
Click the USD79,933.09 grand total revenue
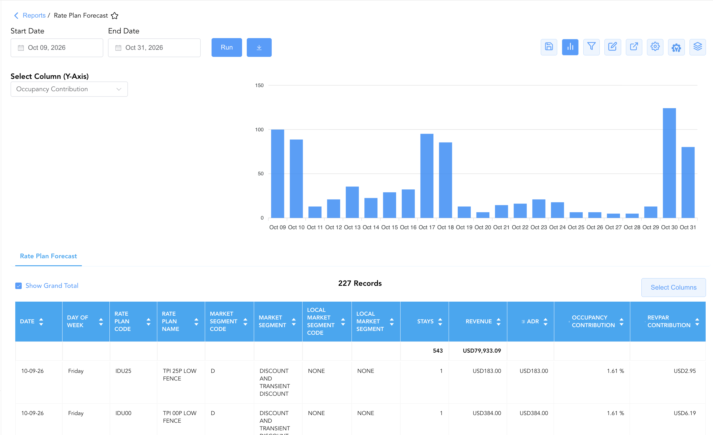[482, 351]
